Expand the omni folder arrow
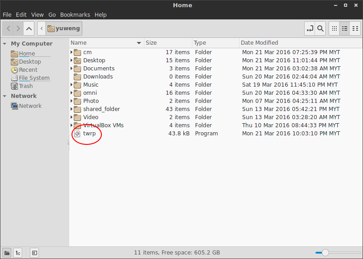Viewport: 363px width, 259px height. tap(72, 93)
